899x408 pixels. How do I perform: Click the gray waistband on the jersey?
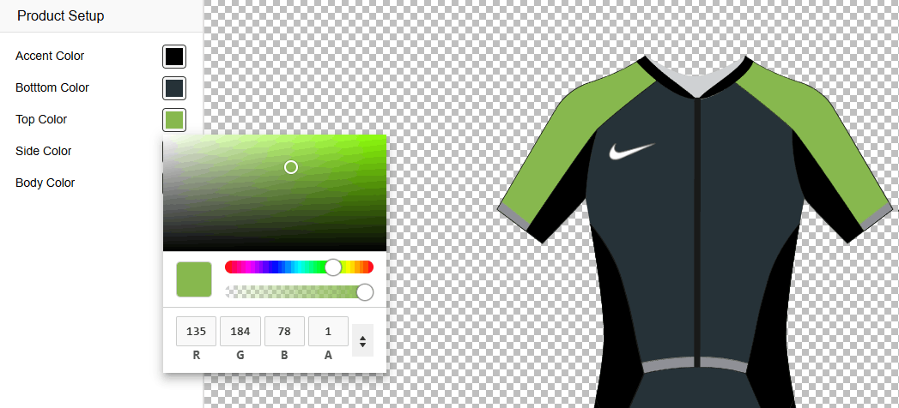coord(696,365)
